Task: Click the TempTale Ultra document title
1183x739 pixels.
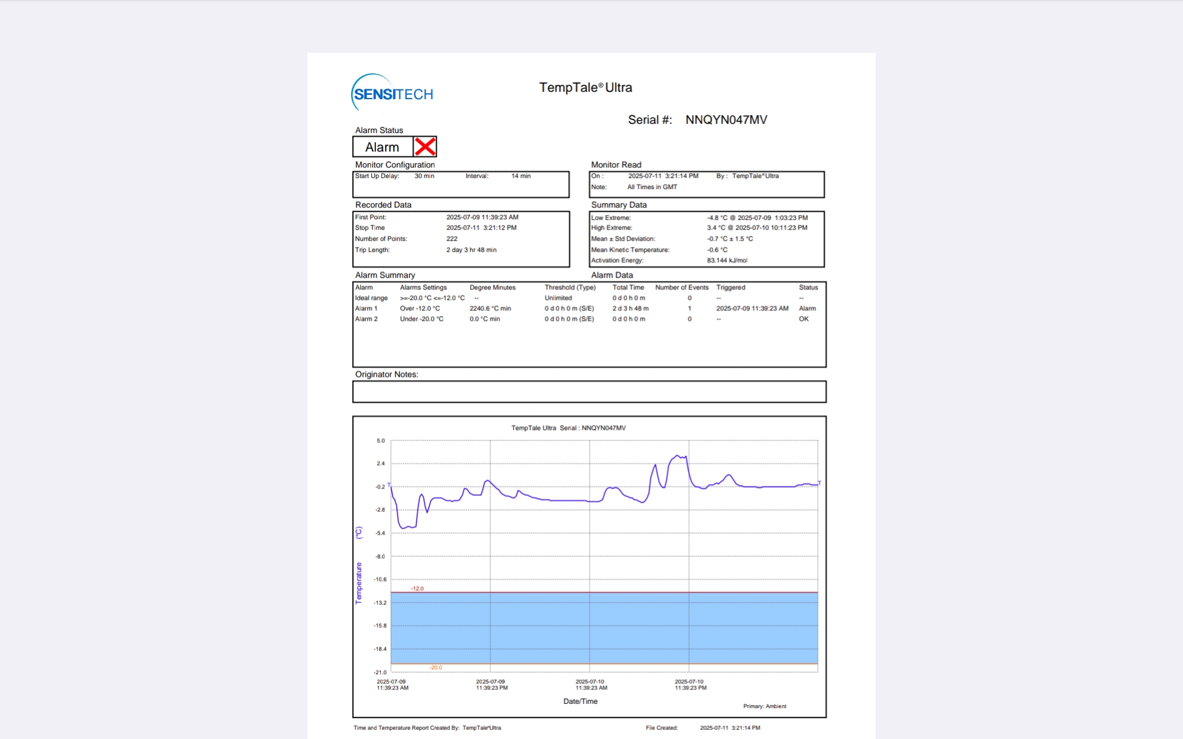Action: (585, 87)
